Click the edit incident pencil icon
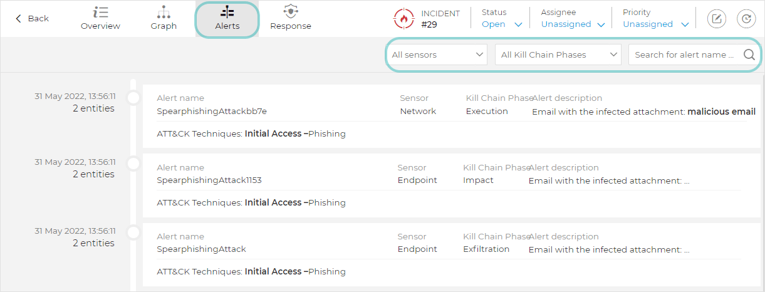 coord(717,19)
